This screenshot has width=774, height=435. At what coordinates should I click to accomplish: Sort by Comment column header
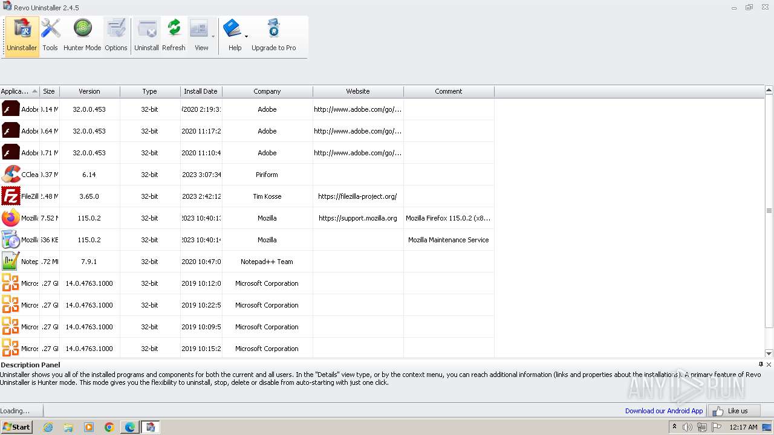(449, 91)
